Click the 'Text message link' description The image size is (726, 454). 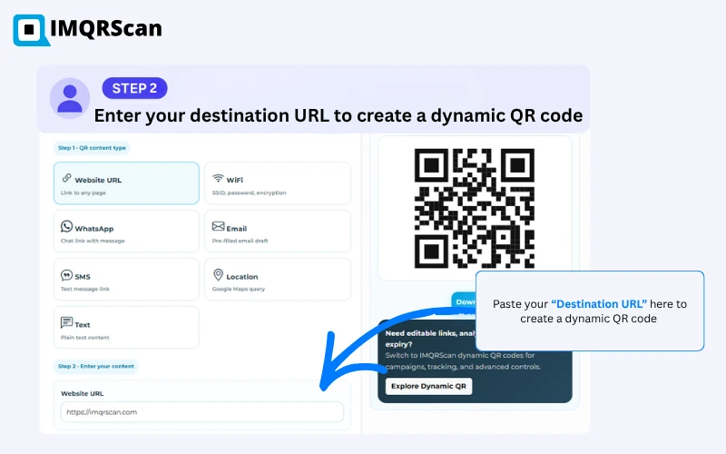click(85, 289)
